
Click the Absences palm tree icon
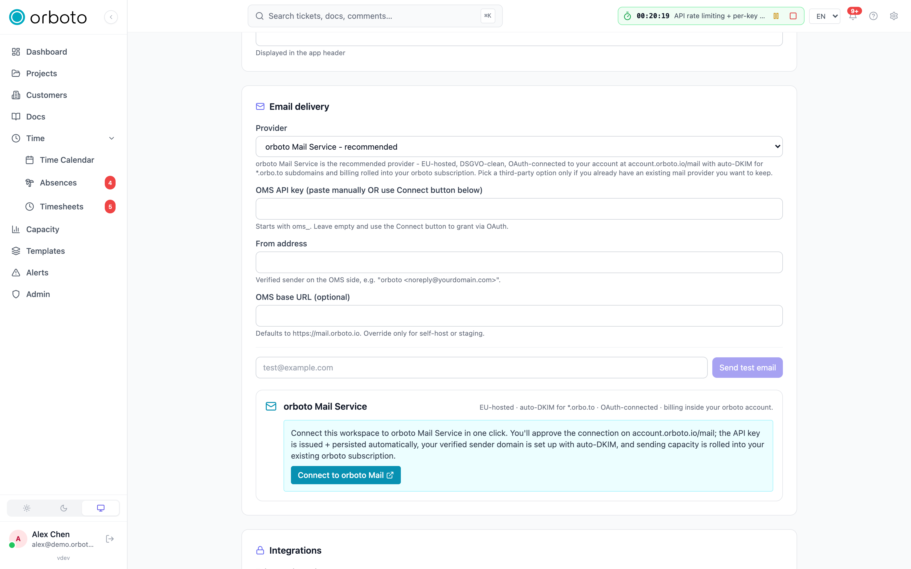(x=30, y=183)
